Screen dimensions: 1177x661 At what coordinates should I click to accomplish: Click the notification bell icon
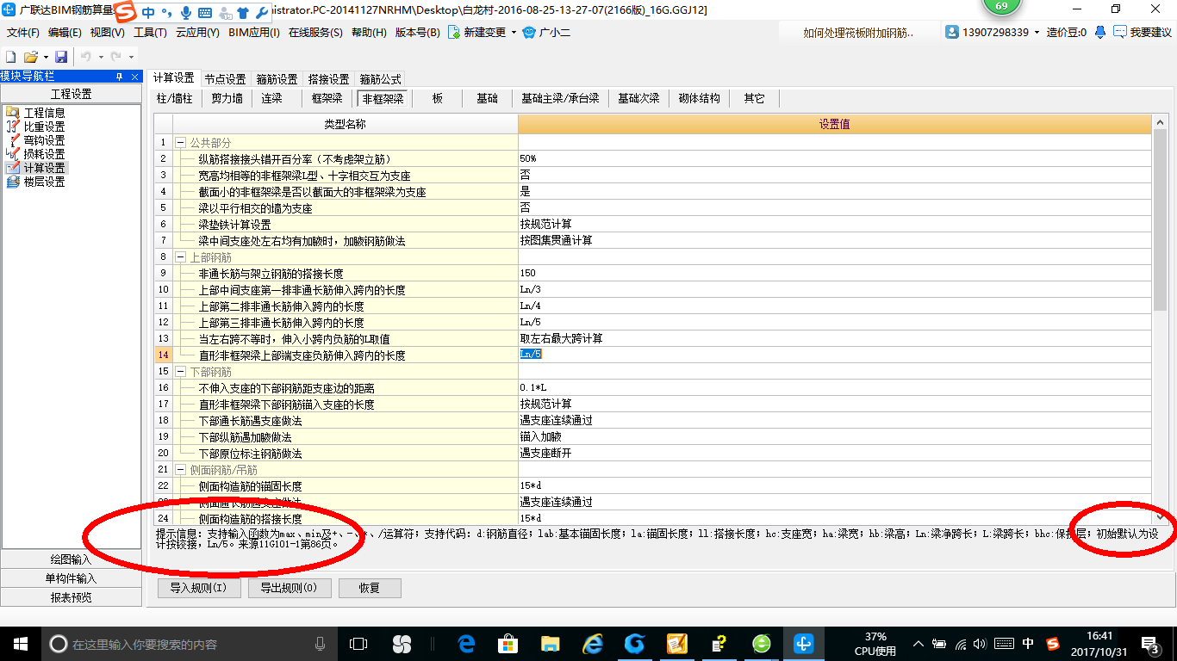pos(1100,32)
